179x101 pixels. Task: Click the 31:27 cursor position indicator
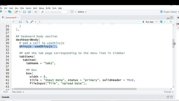[x=6, y=92]
